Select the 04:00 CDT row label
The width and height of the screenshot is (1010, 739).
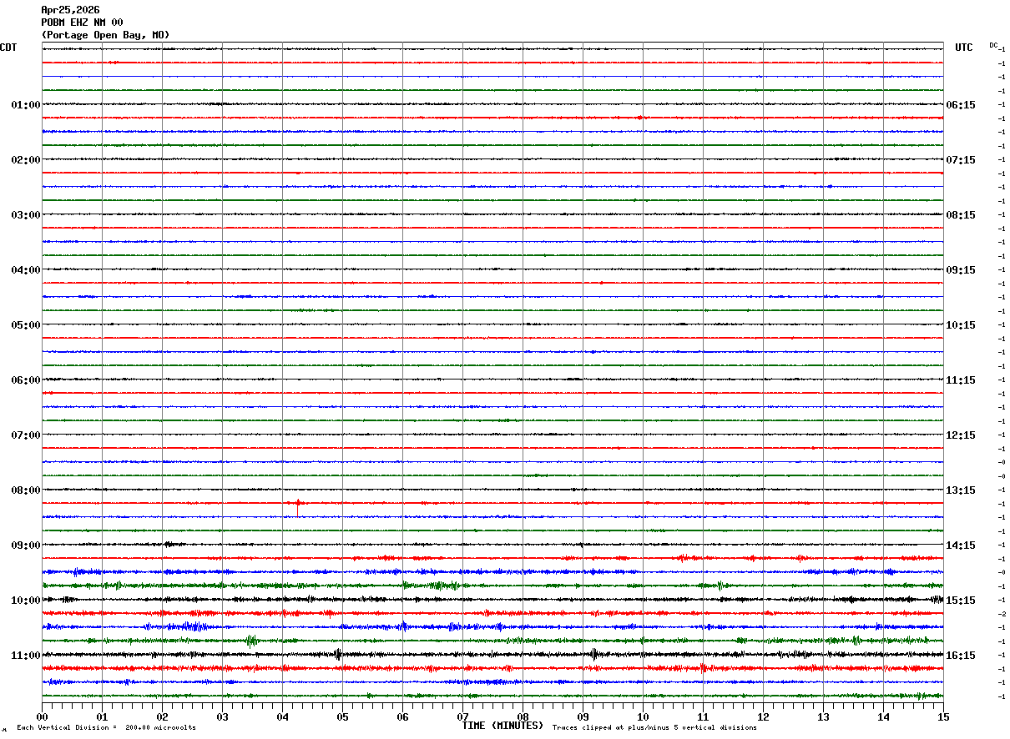pyautogui.click(x=26, y=270)
